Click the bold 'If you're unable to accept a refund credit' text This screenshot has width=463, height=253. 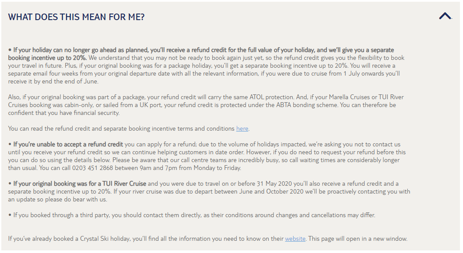(68, 145)
